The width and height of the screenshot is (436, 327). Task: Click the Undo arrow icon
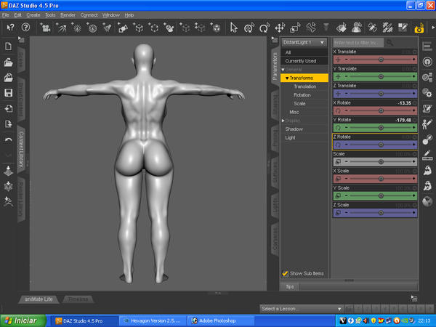click(x=8, y=139)
